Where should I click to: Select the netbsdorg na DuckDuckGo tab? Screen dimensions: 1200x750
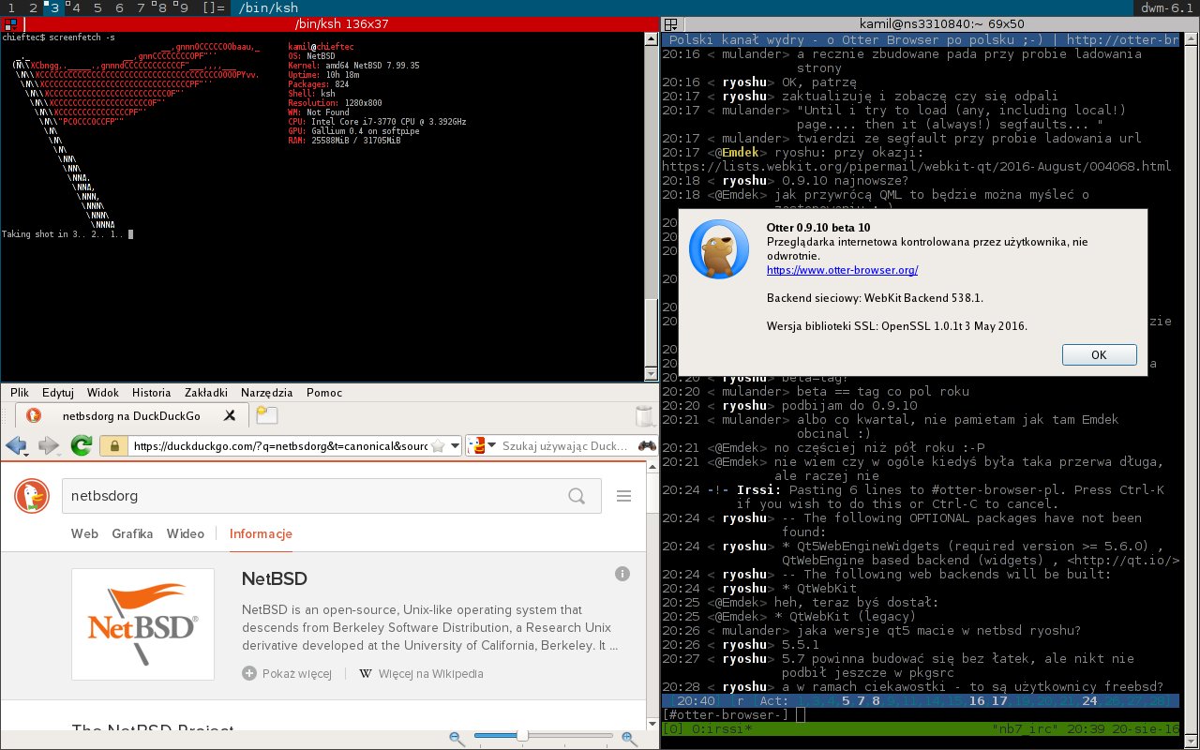[131, 415]
